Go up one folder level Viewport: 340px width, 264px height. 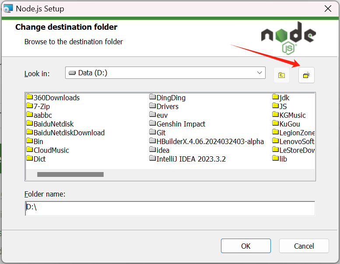[x=281, y=75]
